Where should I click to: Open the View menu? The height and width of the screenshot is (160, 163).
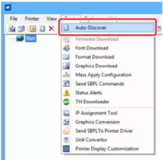[52, 19]
